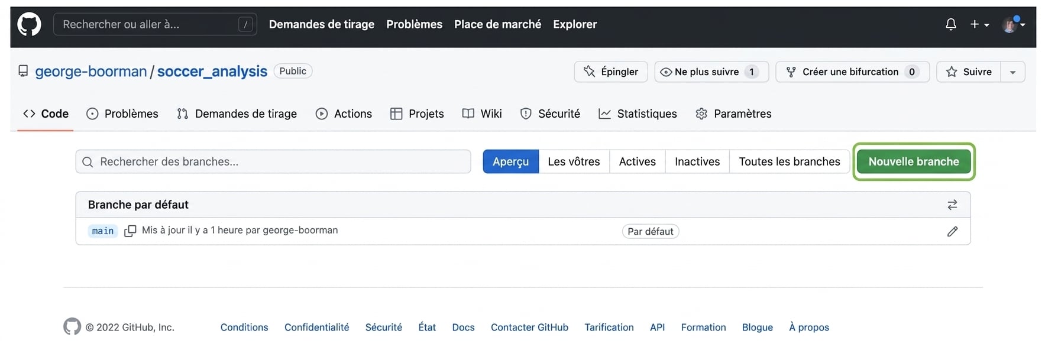Star the repository with Suivre
Image resolution: width=1045 pixels, height=350 pixels.
968,72
